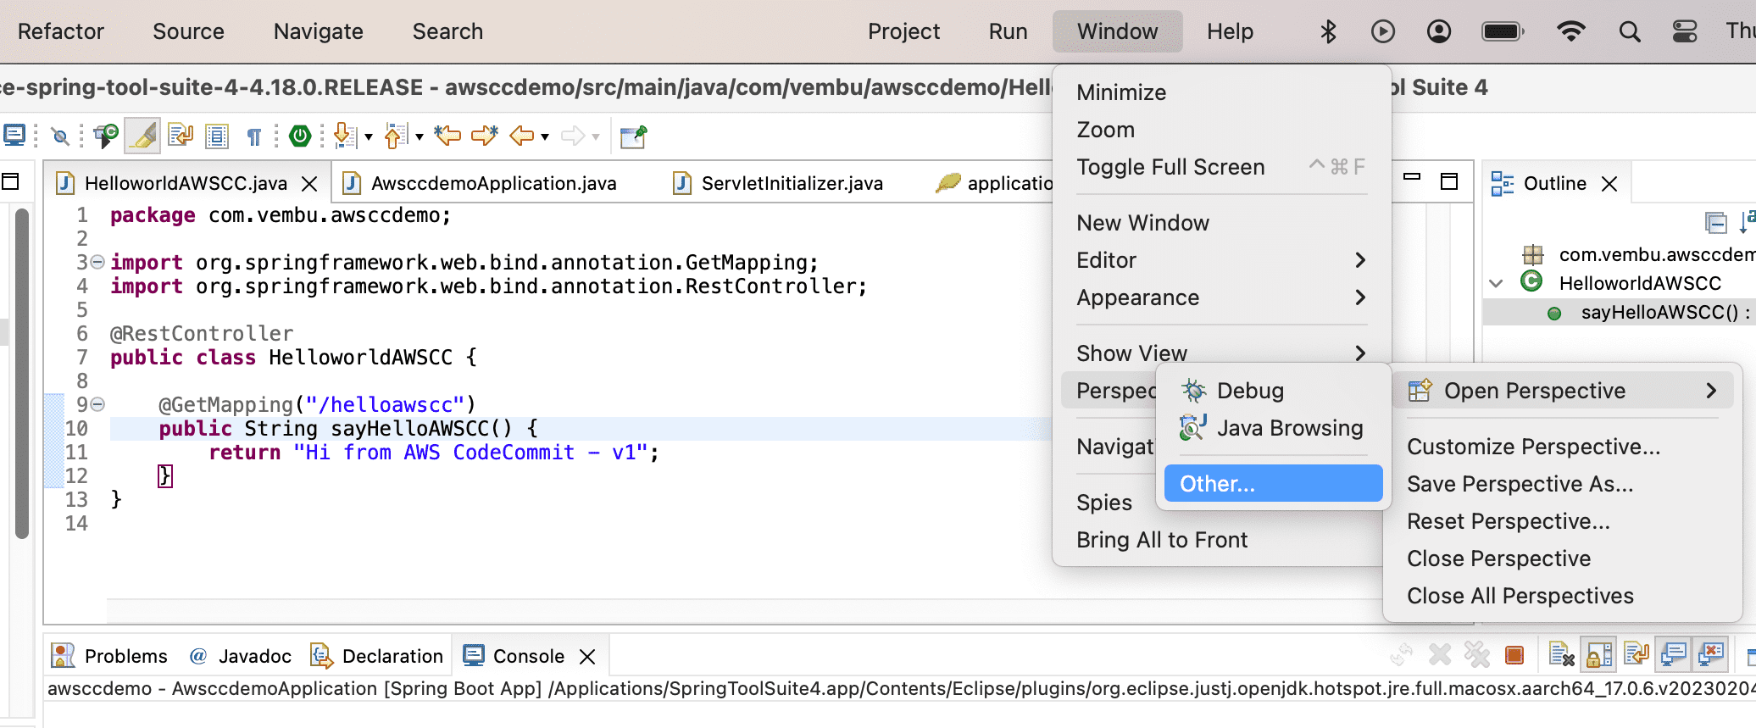Viewport: 1756px width, 728px height.
Task: Click the Last Edit Location back arrow
Action: 447,136
